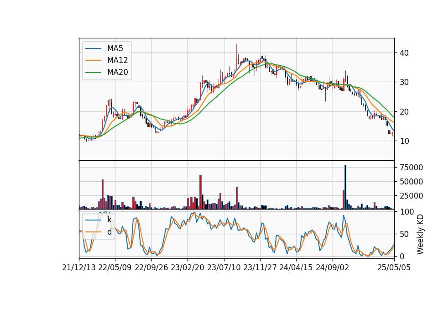The height and width of the screenshot is (315, 438).
Task: Click the MA5 legend label
Action: pos(115,48)
